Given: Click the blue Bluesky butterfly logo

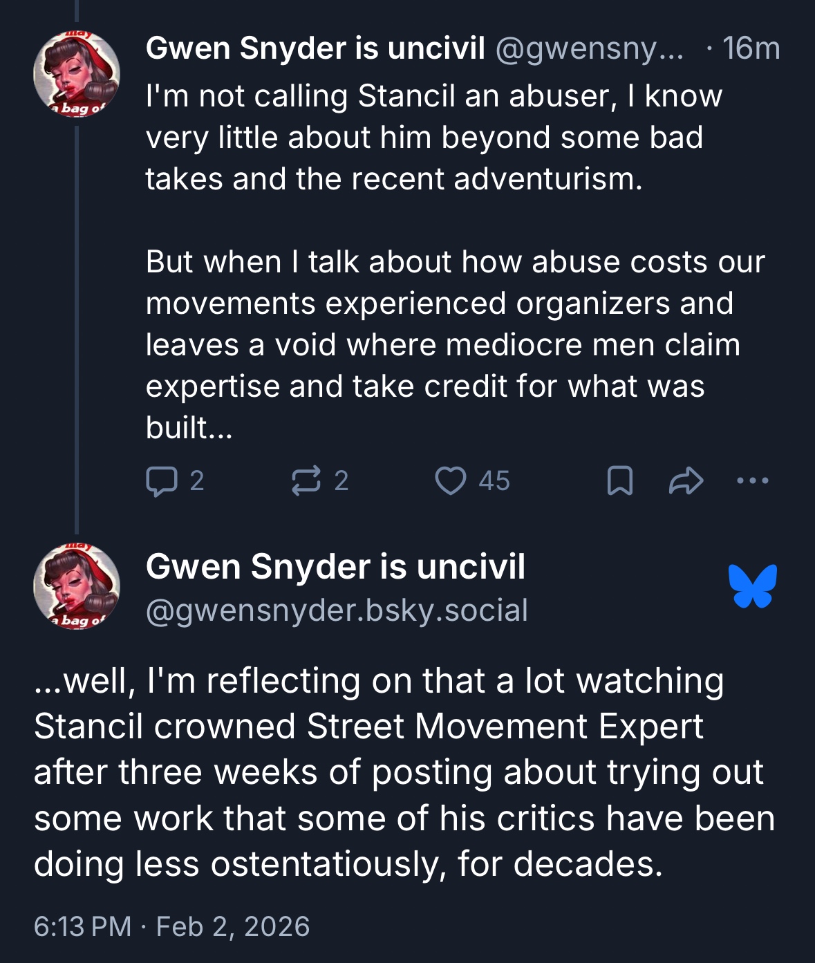Looking at the screenshot, I should (753, 586).
